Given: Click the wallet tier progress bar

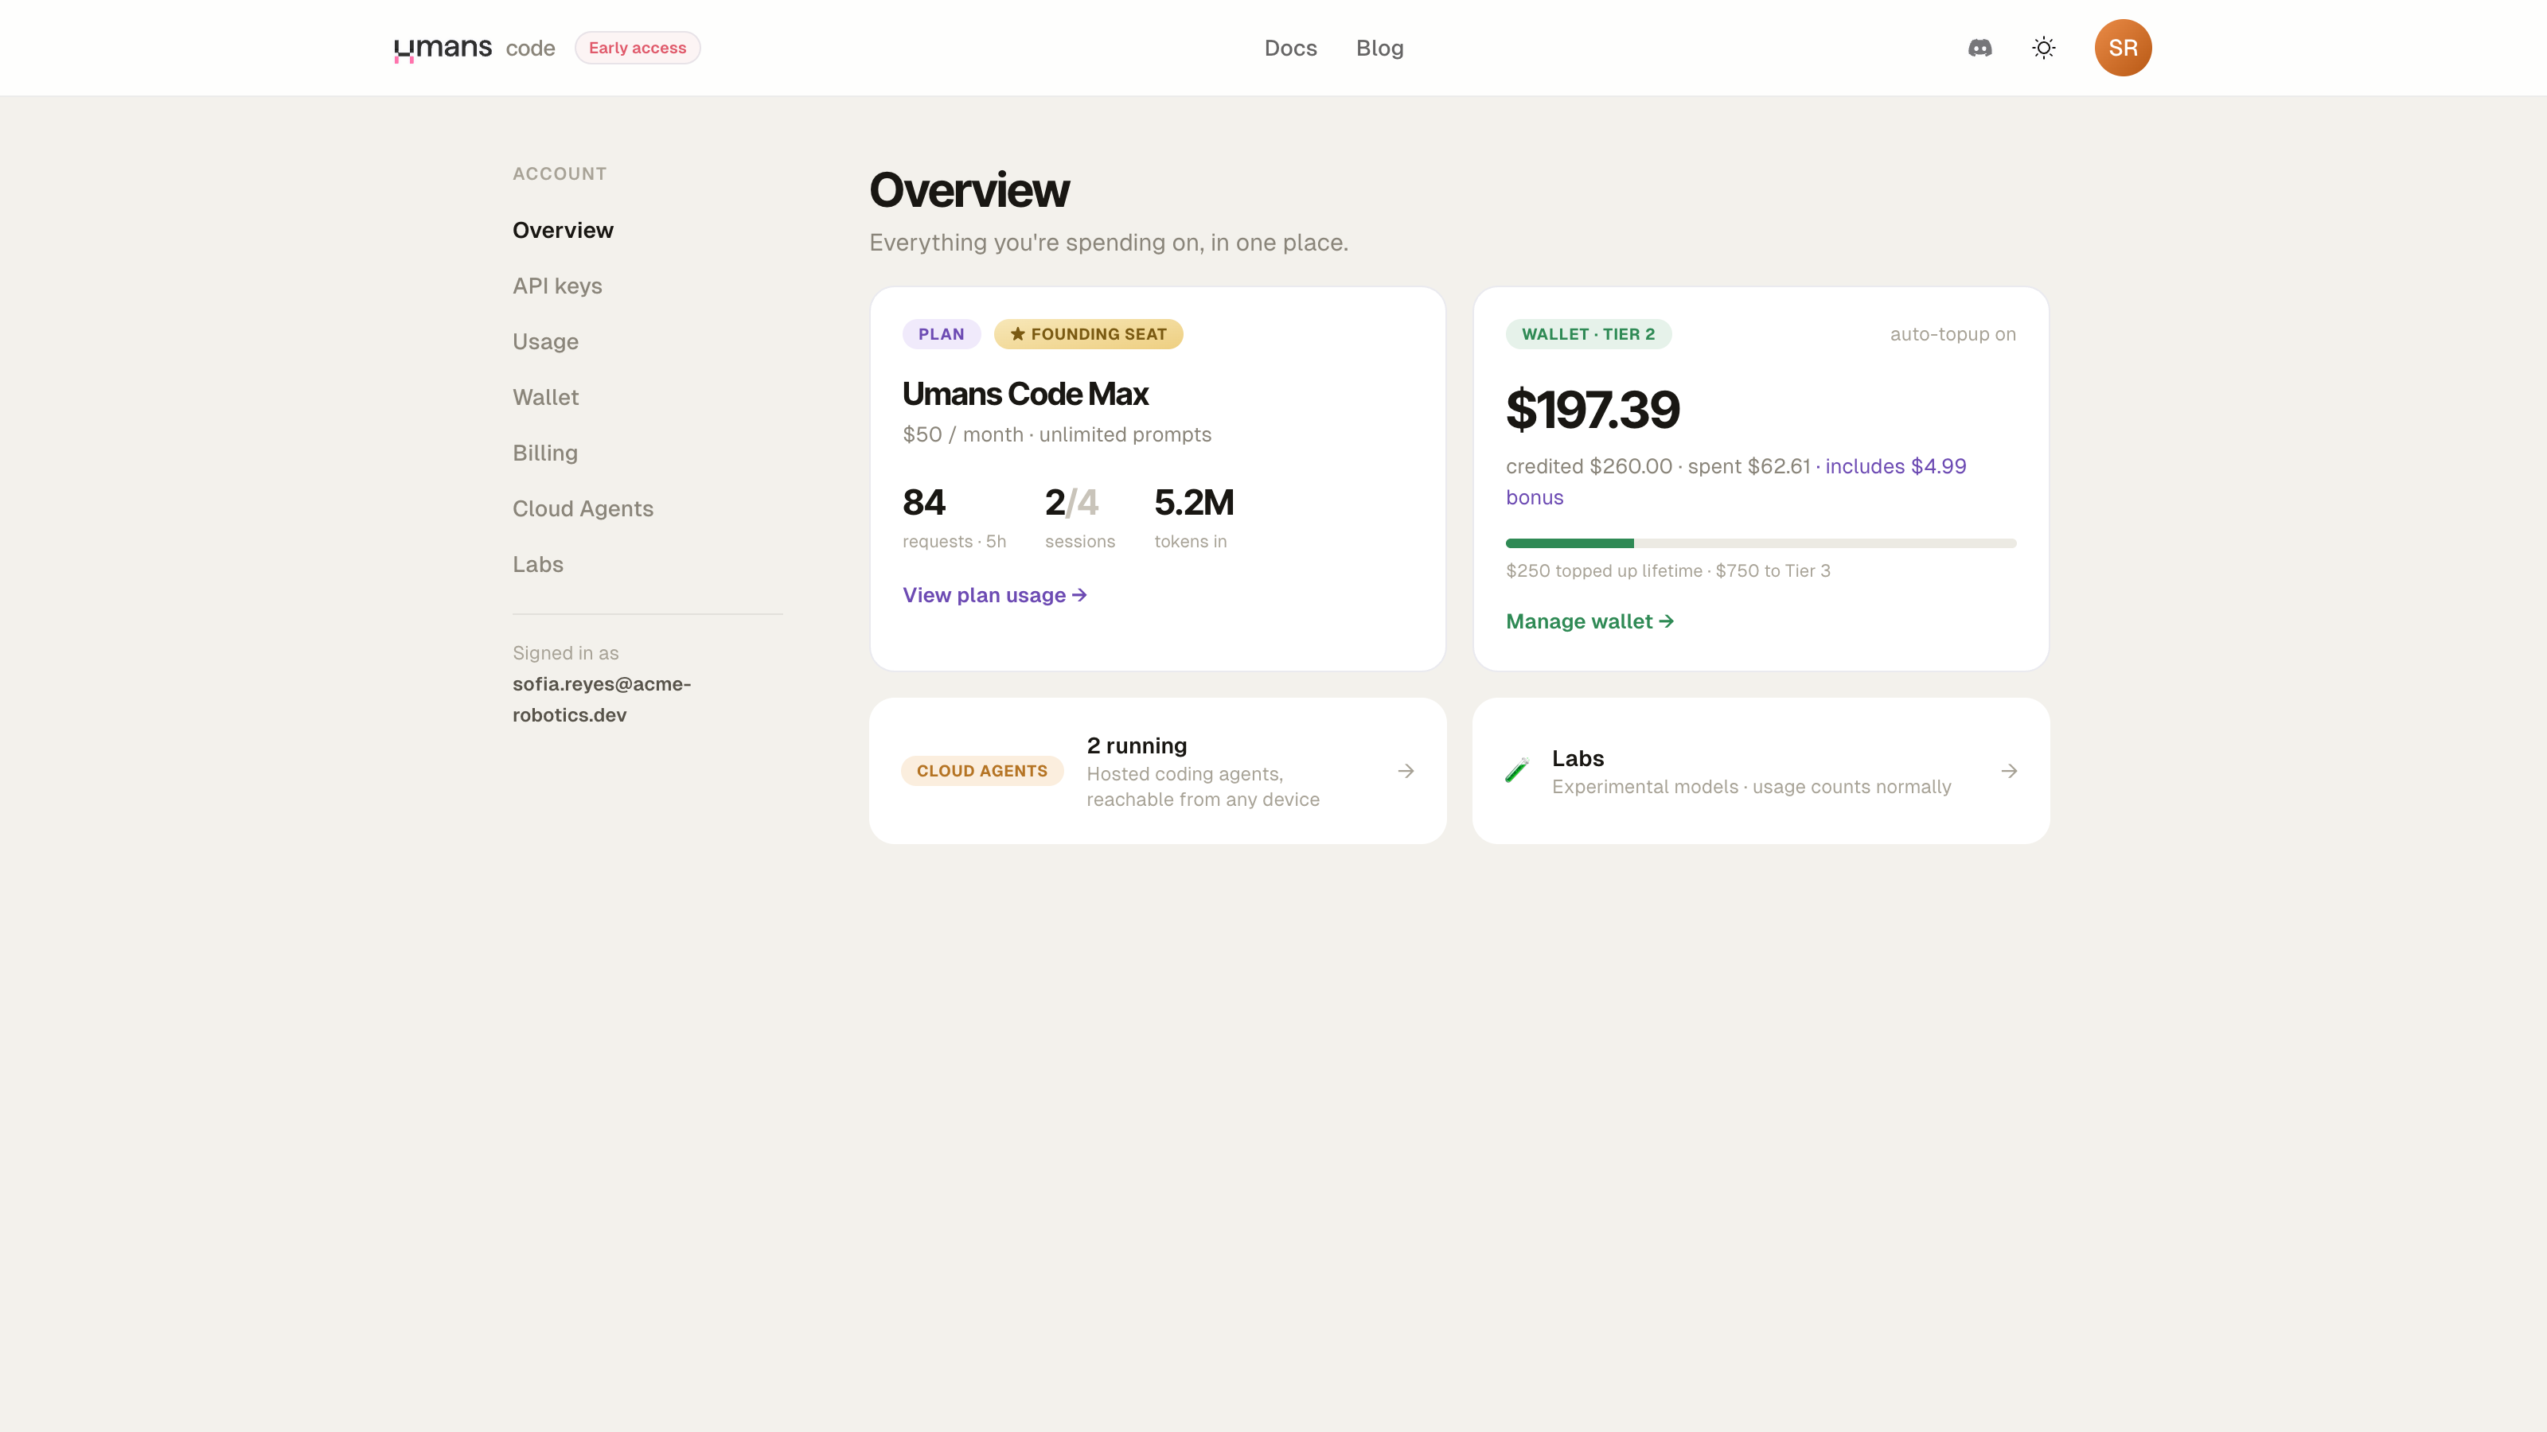Looking at the screenshot, I should [1760, 543].
